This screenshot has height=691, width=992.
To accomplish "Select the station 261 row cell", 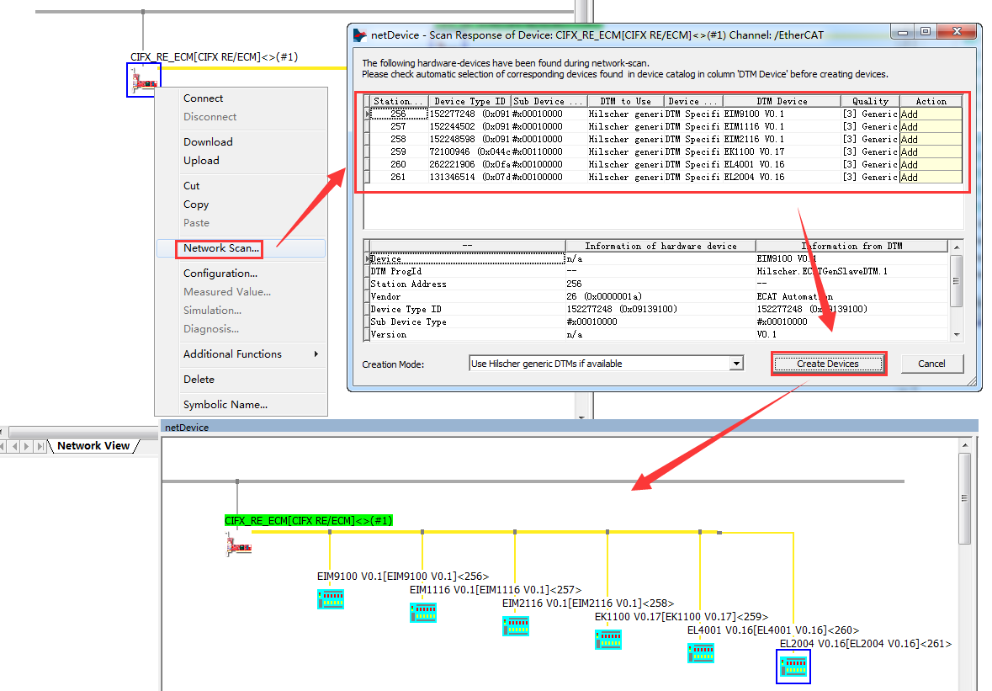I will pos(399,178).
